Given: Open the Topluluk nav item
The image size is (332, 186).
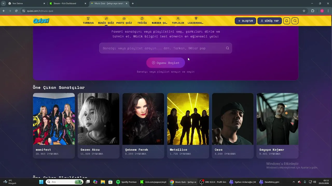Looking at the screenshot, I should tap(178, 21).
